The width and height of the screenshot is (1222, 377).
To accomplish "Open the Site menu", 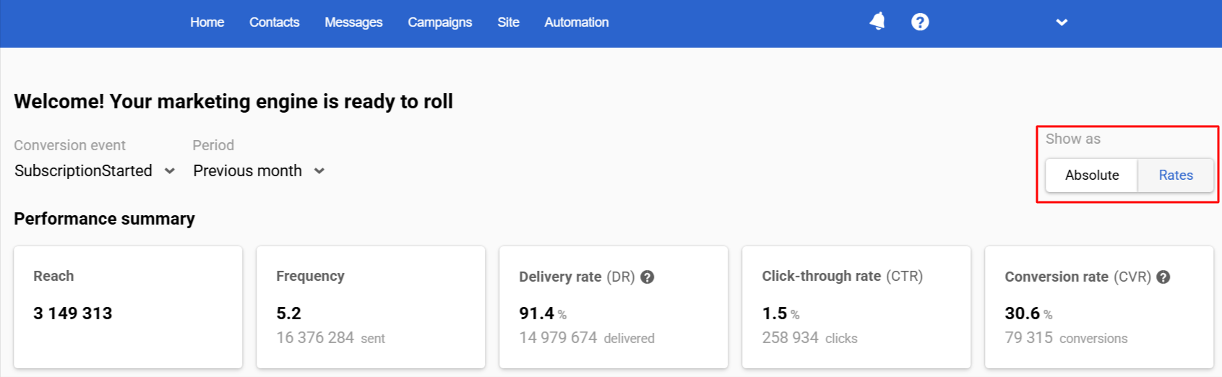I will (509, 22).
